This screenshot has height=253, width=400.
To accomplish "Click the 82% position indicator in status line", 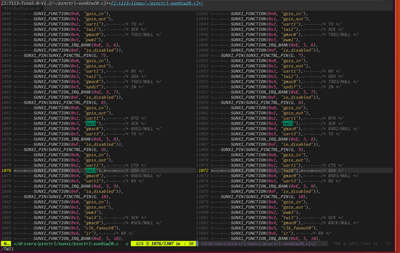I will pos(139,244).
